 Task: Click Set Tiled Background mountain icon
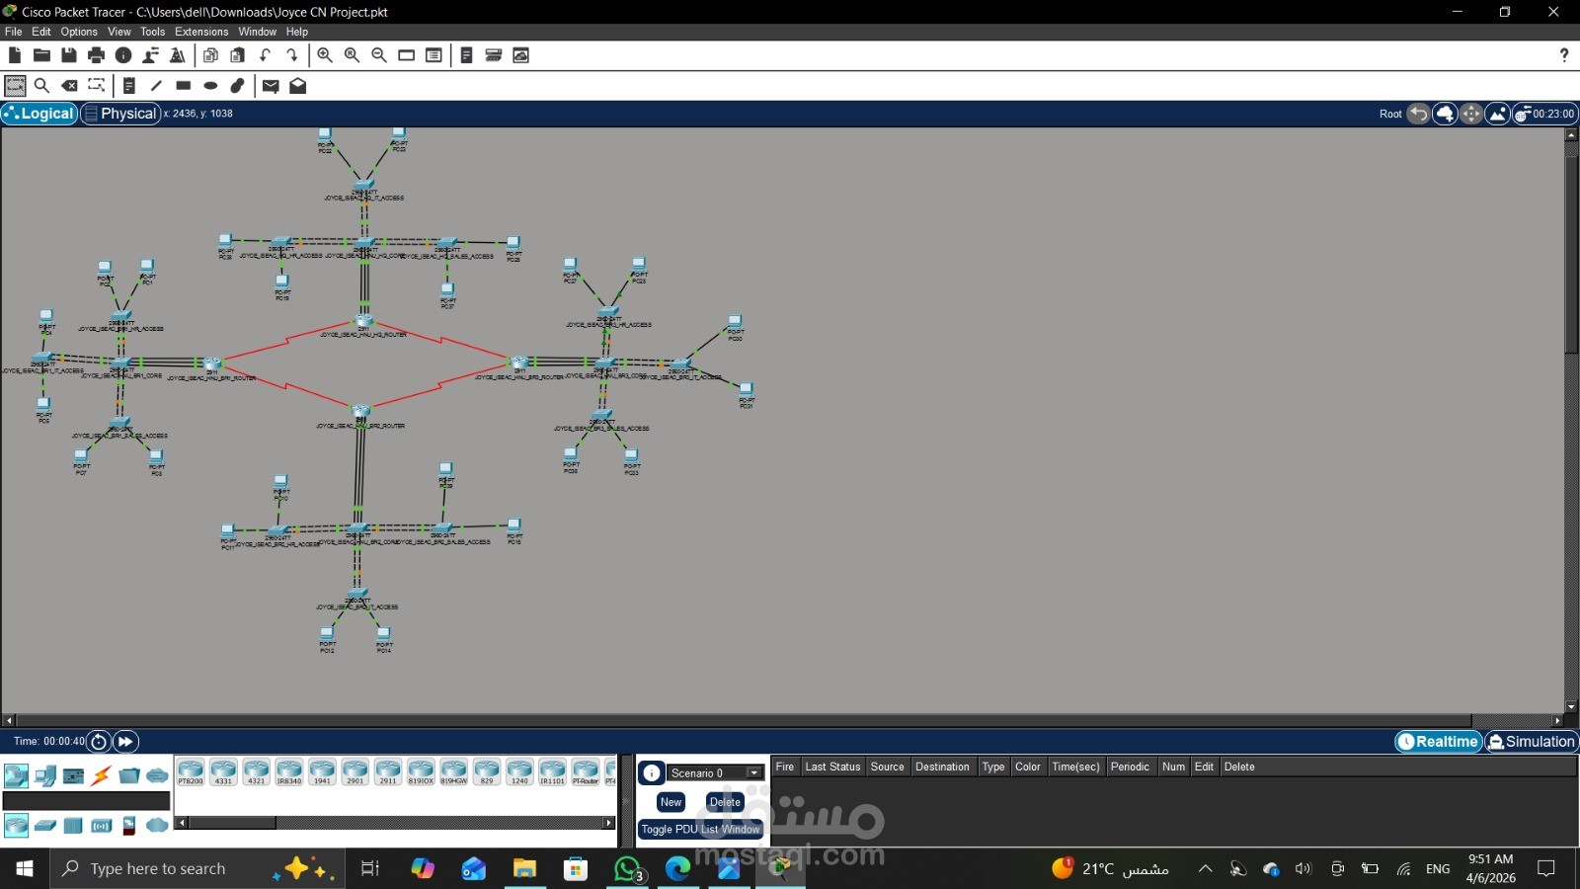1498,114
